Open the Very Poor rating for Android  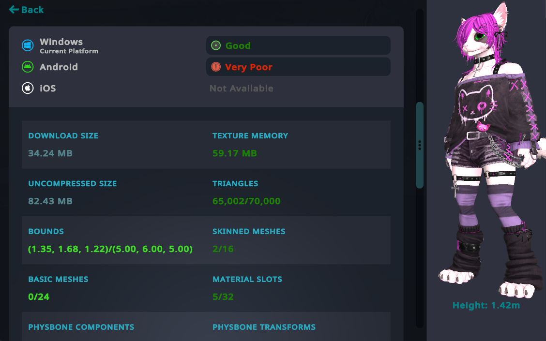pos(298,67)
